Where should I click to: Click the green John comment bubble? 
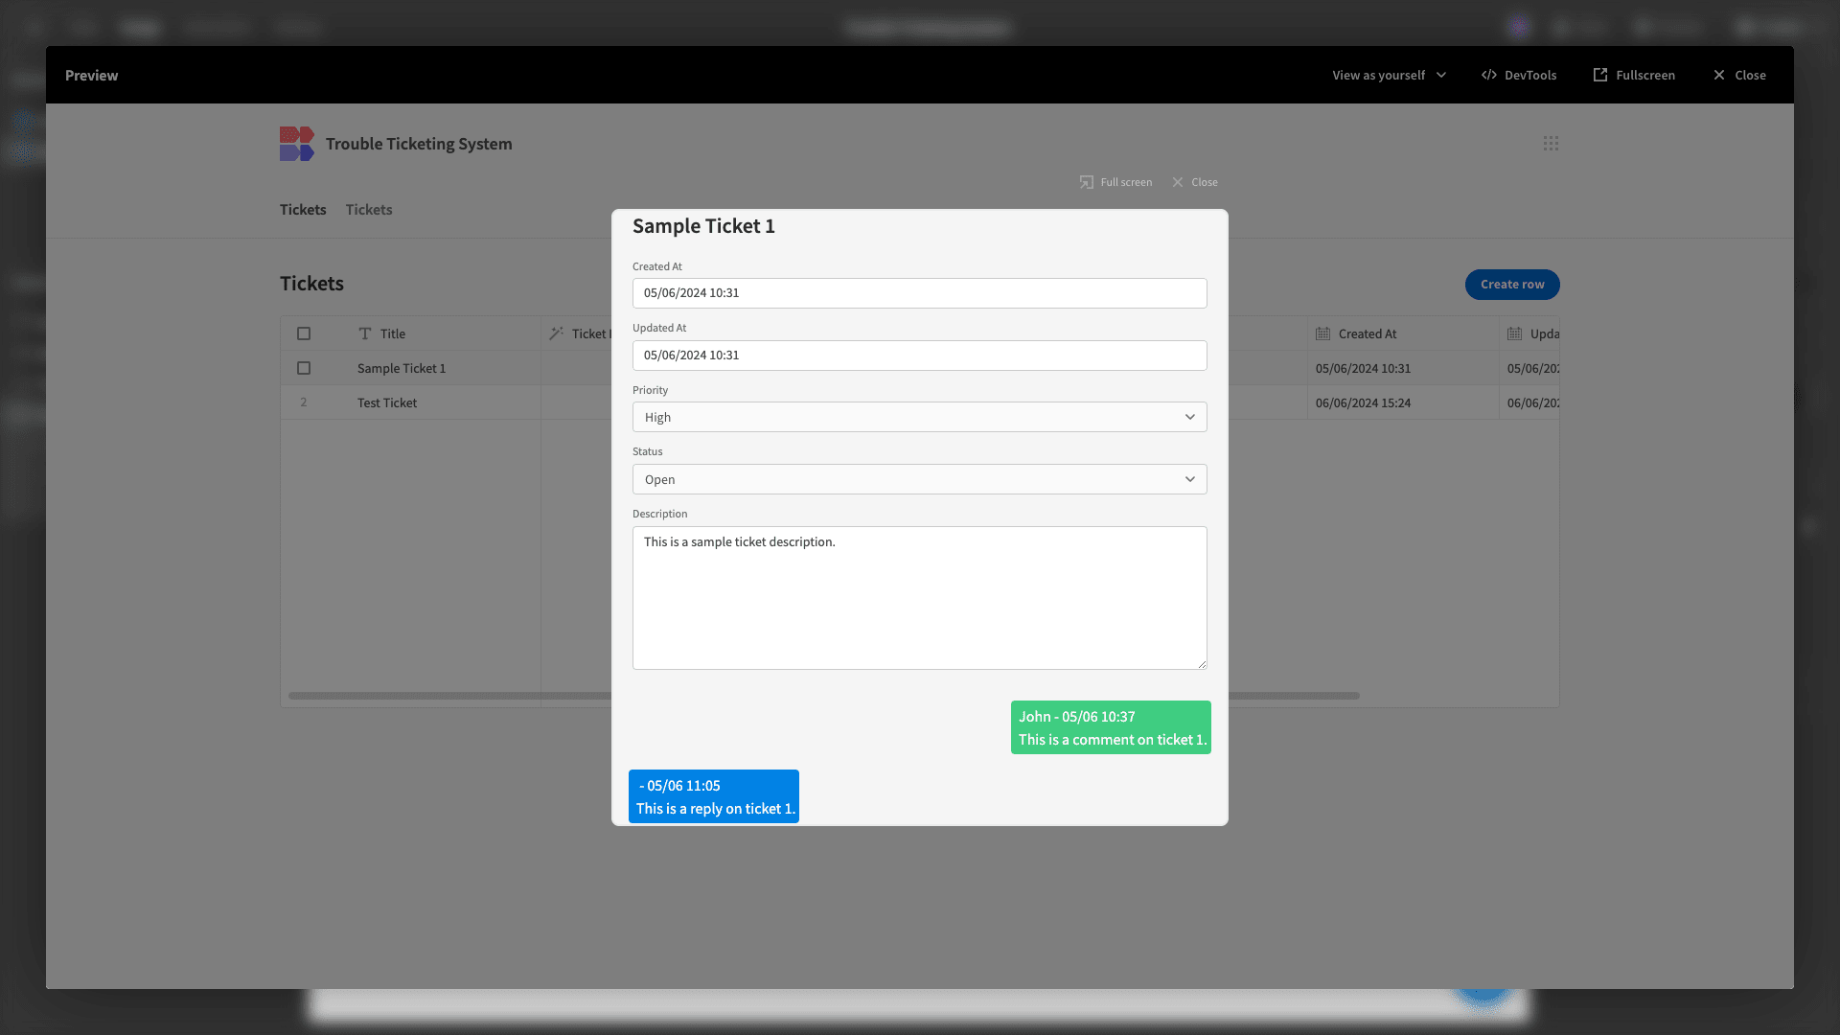click(x=1111, y=727)
